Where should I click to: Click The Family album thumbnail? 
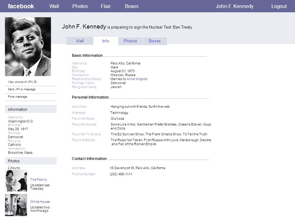16,180
